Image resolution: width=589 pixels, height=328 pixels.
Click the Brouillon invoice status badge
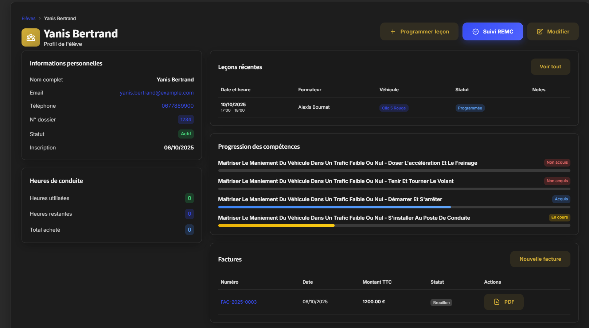pyautogui.click(x=441, y=303)
